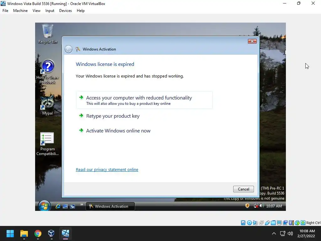Open VirtualBox Manager from host taskbar

[x=51, y=233]
